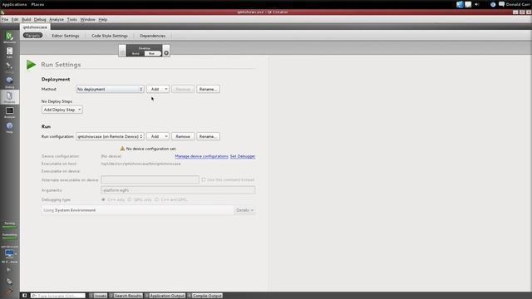Click the Type to locate search box
The width and height of the screenshot is (532, 299).
58,296
